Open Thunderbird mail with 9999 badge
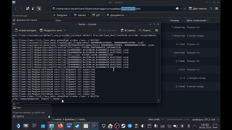Image resolution: width=232 pixels, height=130 pixels. 69,126
